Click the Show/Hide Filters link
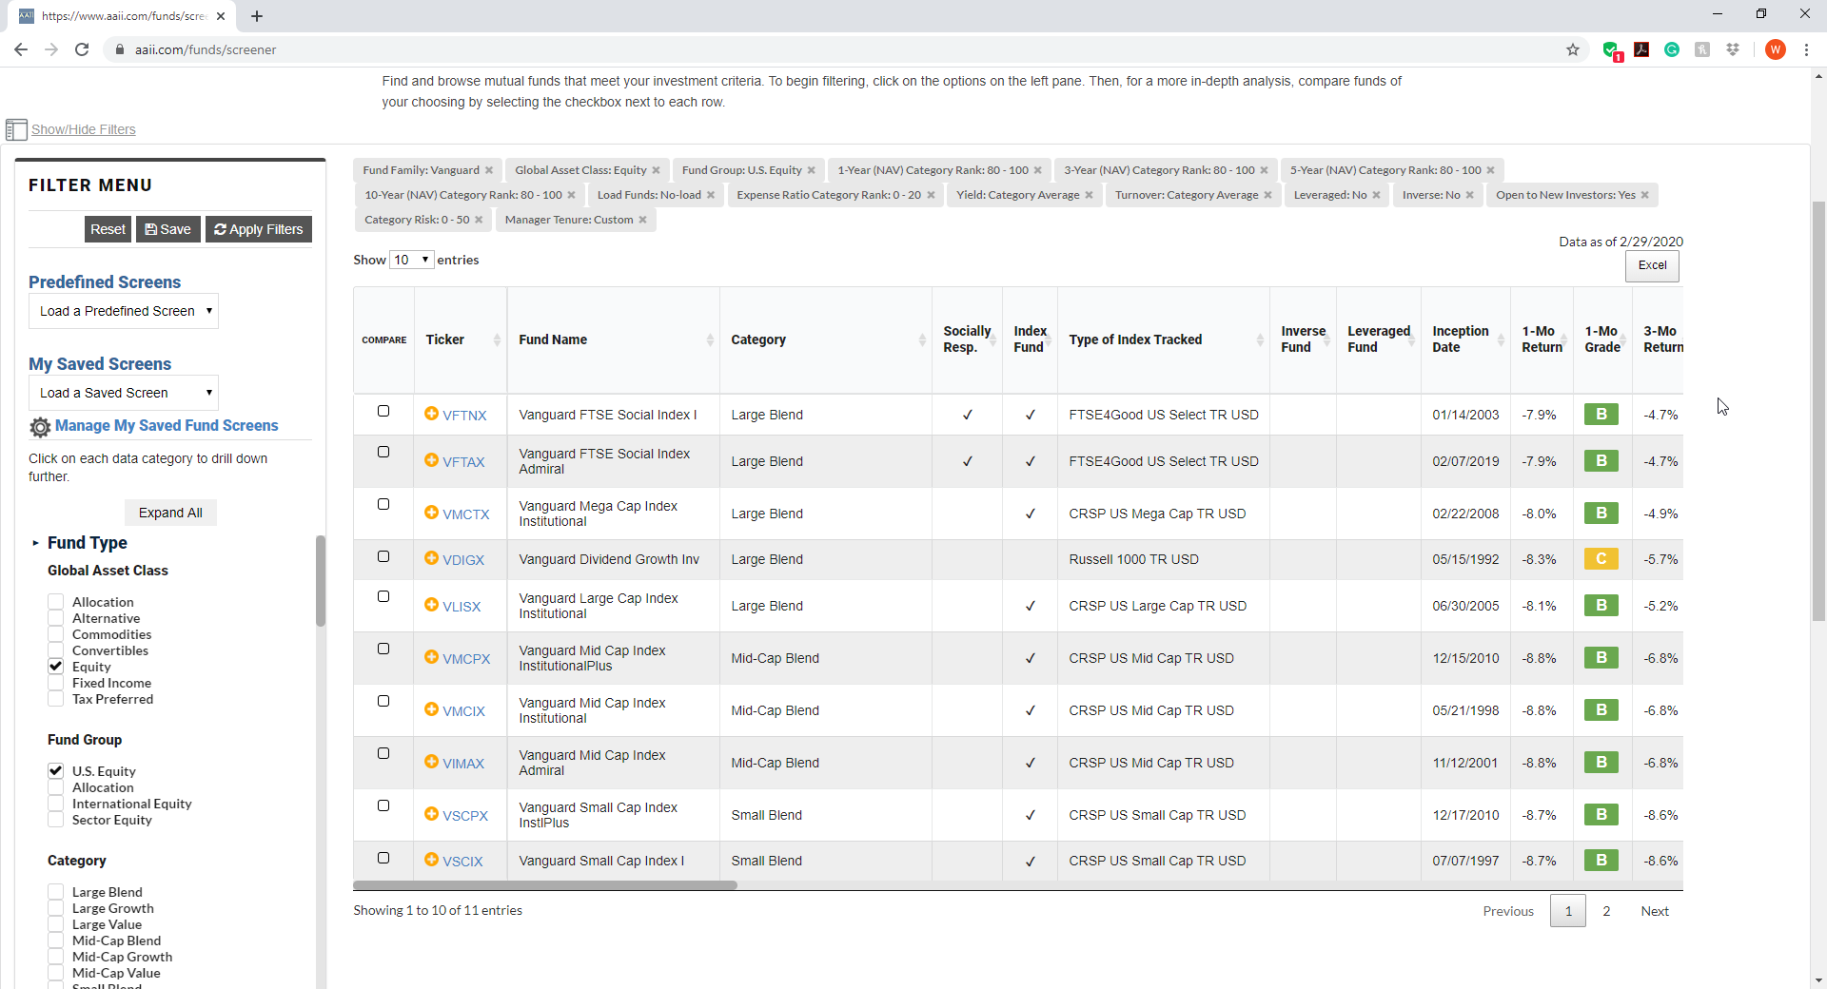The width and height of the screenshot is (1827, 989). click(84, 129)
